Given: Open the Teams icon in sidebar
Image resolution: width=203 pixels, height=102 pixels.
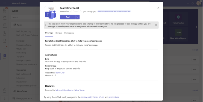Looking at the screenshot, I should coord(5,18).
